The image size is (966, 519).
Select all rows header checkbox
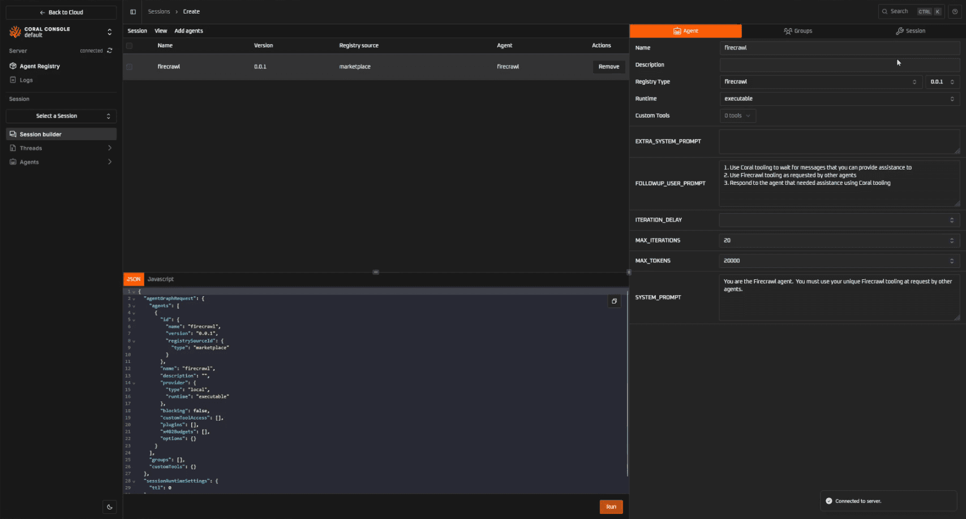(130, 46)
